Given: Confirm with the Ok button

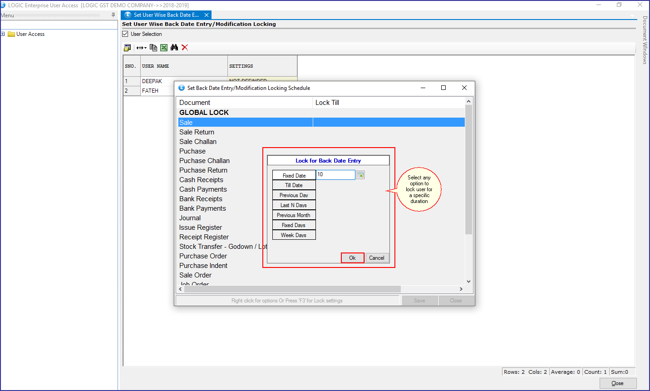Looking at the screenshot, I should [x=353, y=258].
